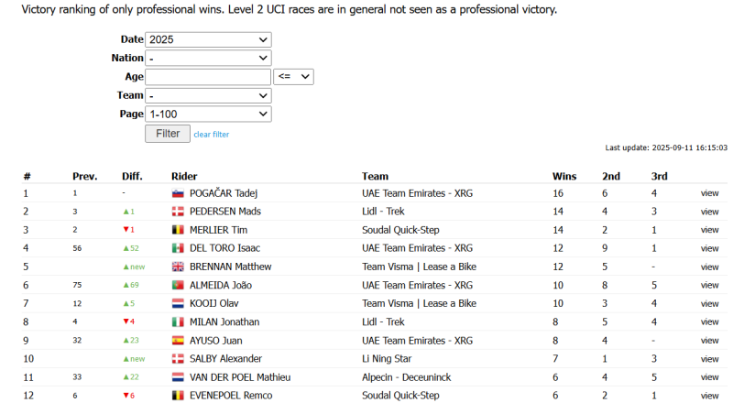
Task: Click the Spanish flag next to Ayuso Juan
Action: [x=178, y=341]
